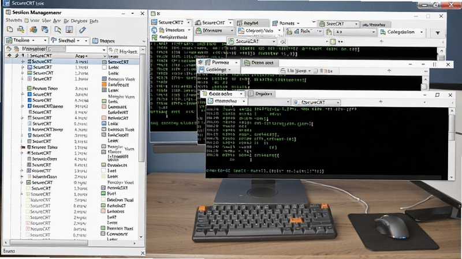The width and height of the screenshot is (462, 259).
Task: Open the Management combo box arrow
Action: [x=104, y=50]
